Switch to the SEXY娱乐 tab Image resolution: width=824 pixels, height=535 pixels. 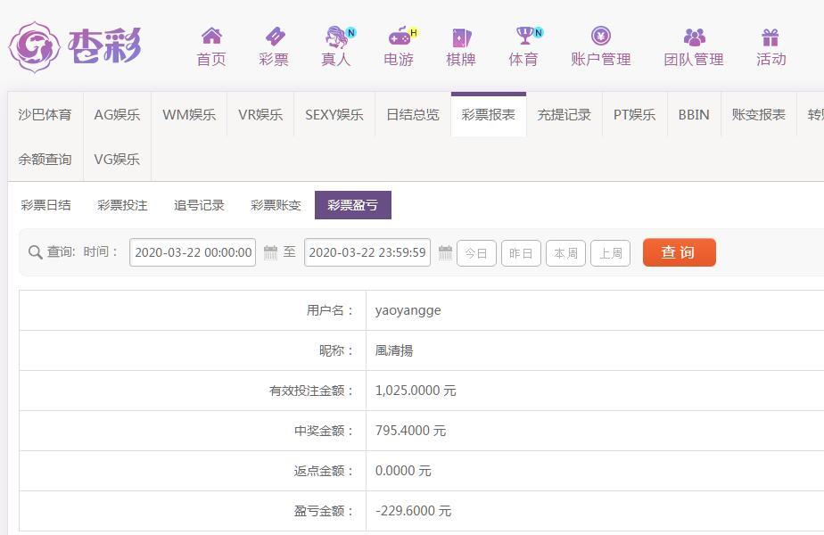click(x=334, y=114)
